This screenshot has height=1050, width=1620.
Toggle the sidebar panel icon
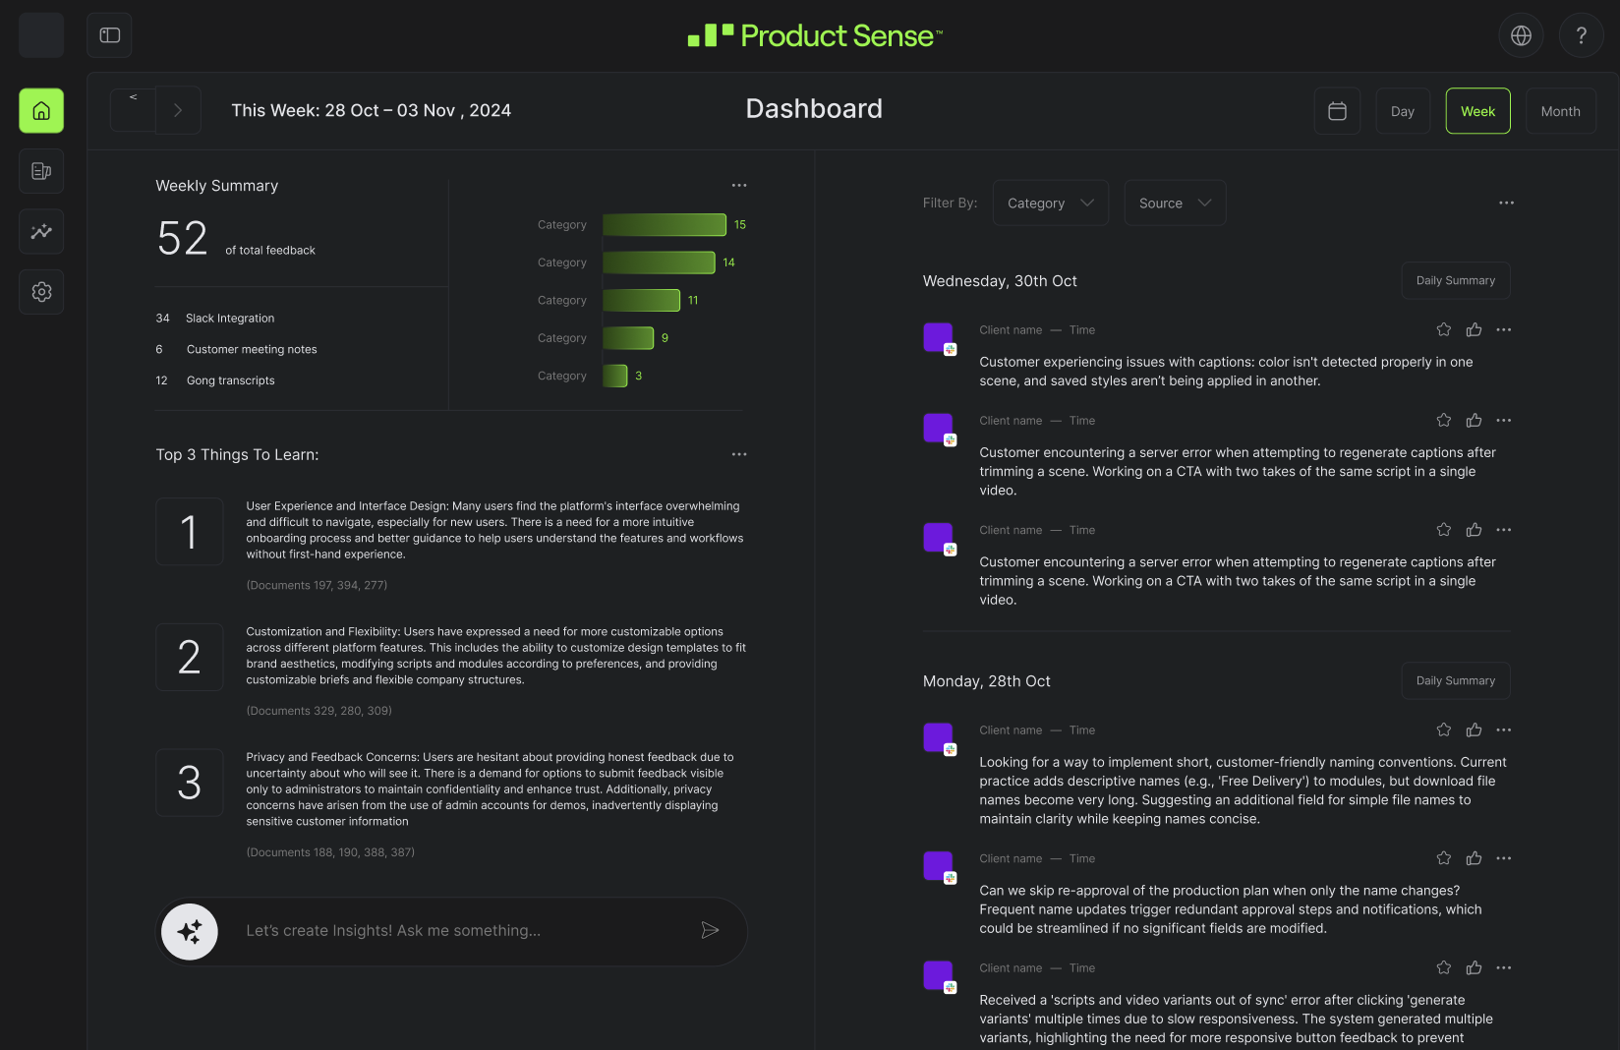point(110,35)
